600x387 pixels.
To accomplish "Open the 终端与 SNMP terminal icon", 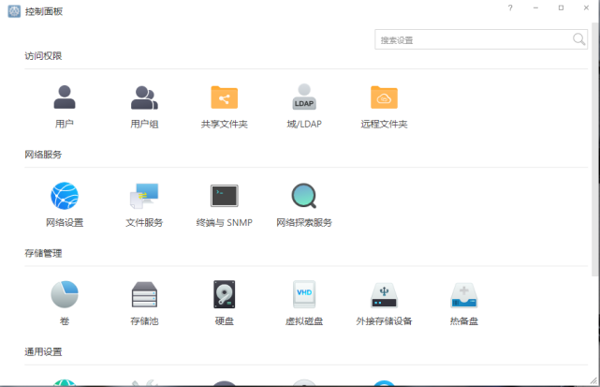I will click(225, 196).
